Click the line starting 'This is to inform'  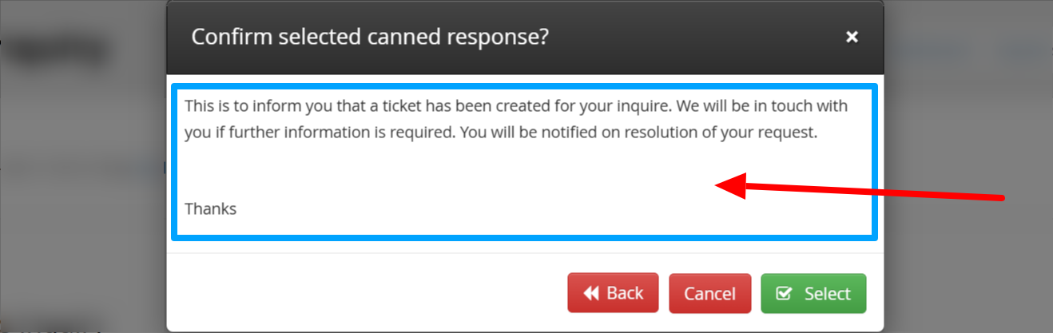click(x=516, y=105)
